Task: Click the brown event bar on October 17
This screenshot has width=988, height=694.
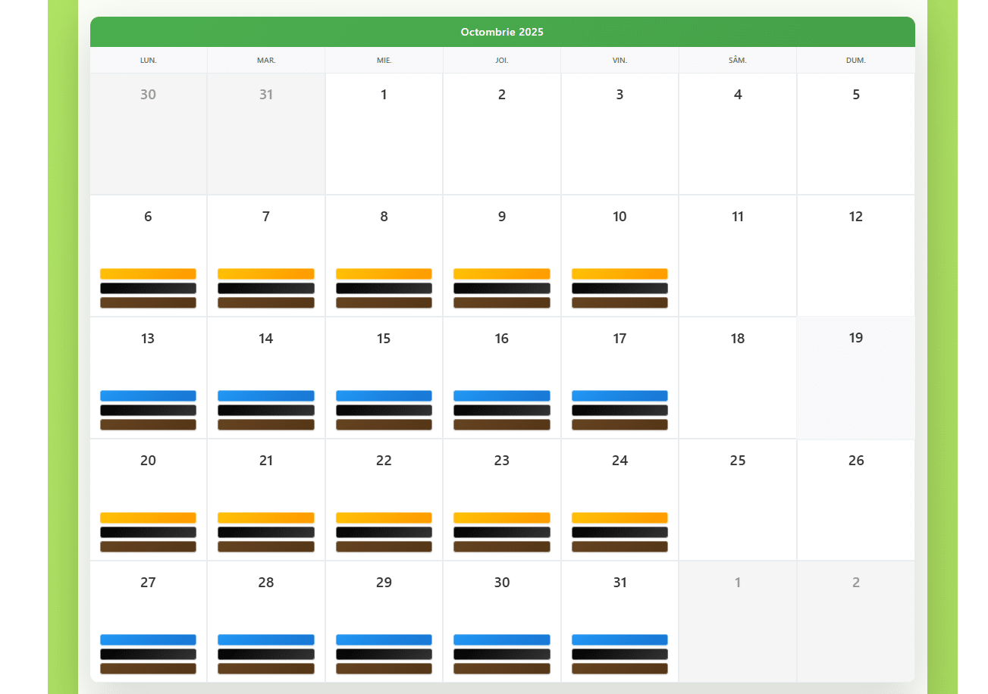Action: click(x=619, y=424)
